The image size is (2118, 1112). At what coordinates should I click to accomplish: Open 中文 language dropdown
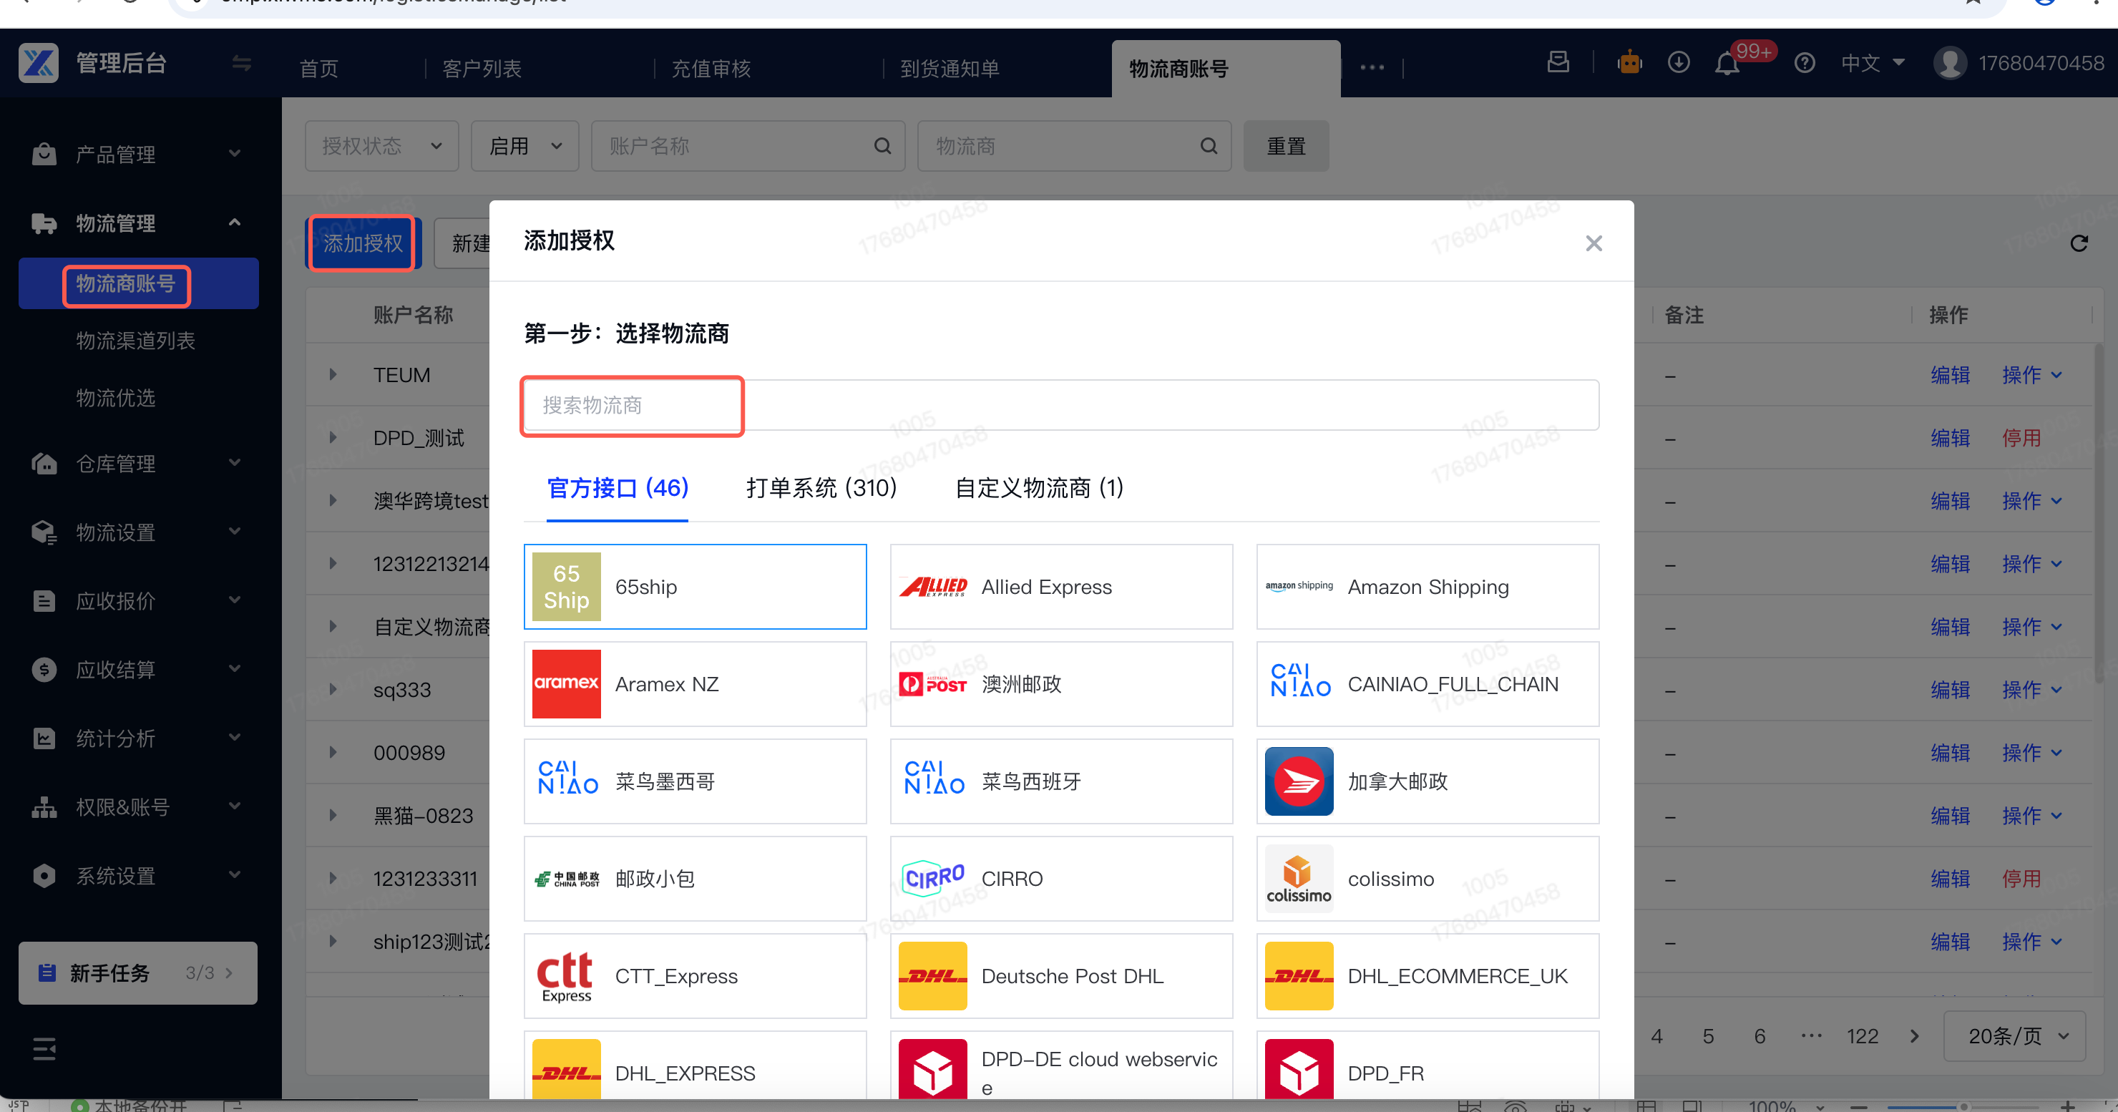coord(1873,64)
